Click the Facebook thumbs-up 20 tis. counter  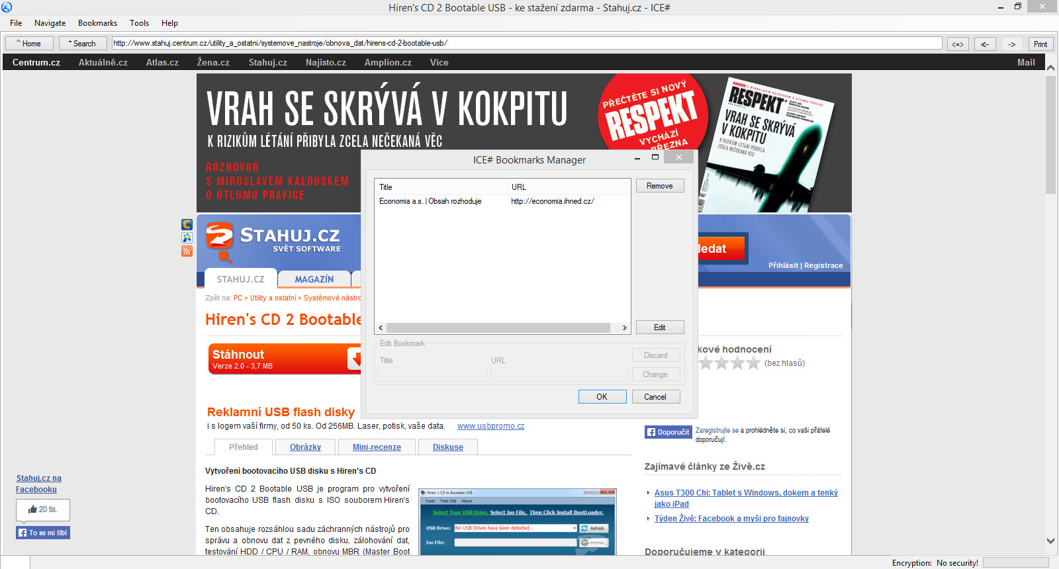click(x=43, y=509)
